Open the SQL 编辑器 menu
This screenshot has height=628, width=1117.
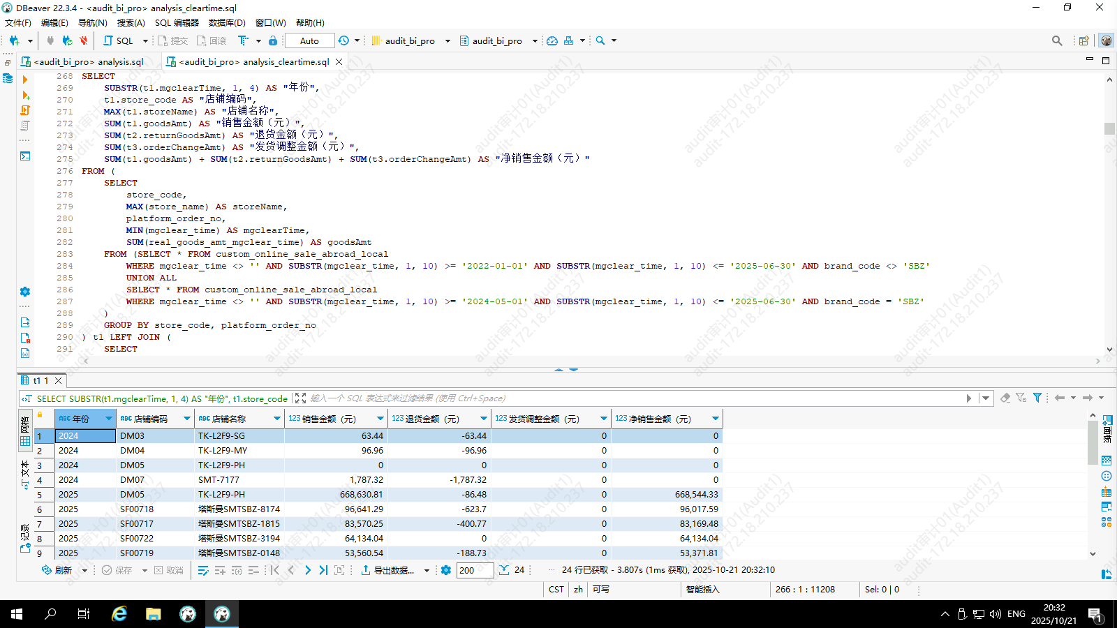click(177, 22)
